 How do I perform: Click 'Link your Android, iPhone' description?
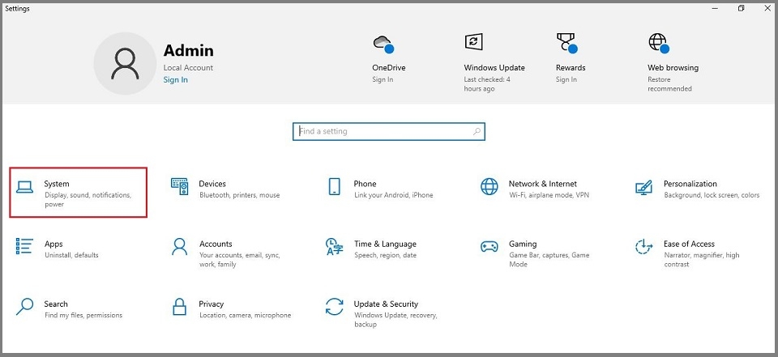394,195
